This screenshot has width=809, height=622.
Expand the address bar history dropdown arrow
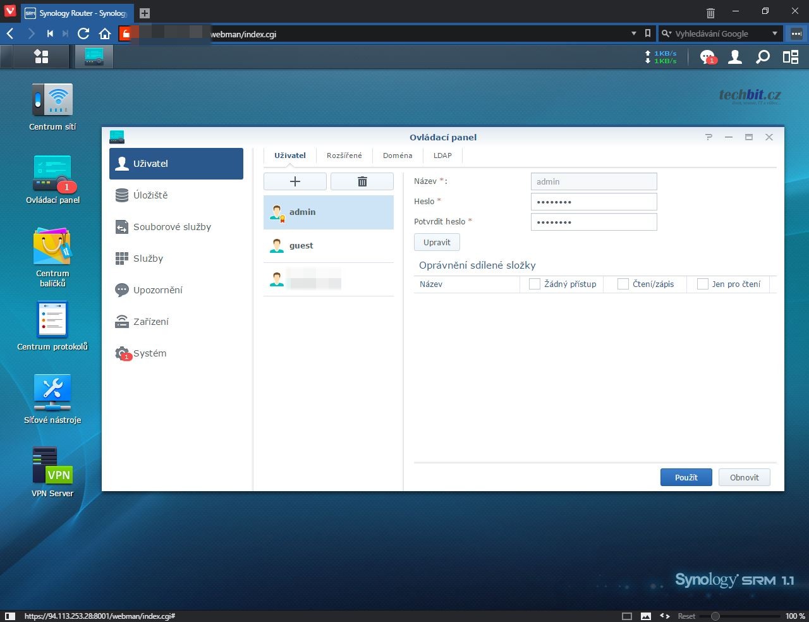pos(634,34)
